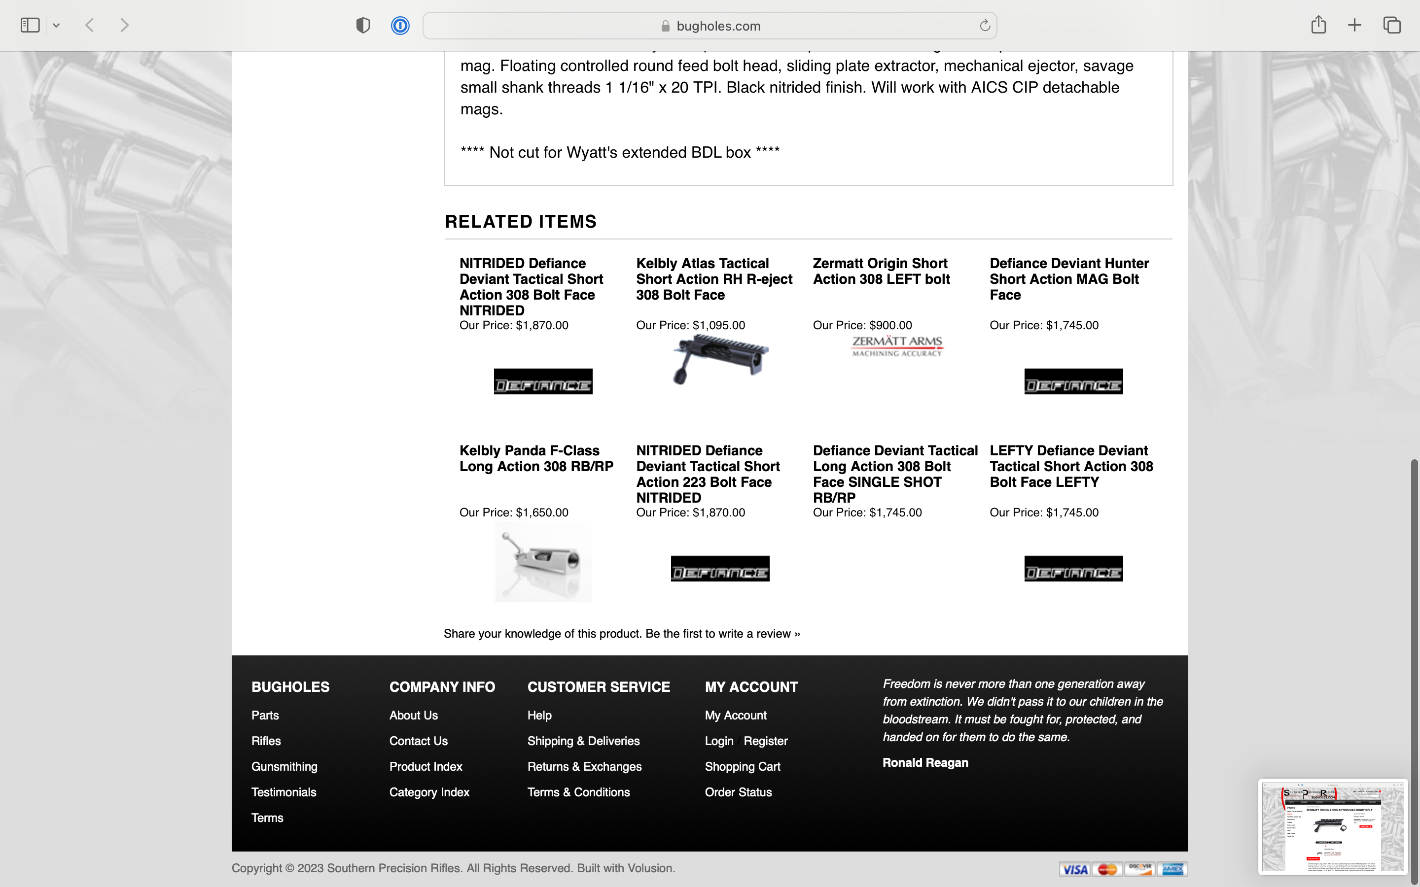Click the Zermatt Arms logo image

(896, 346)
